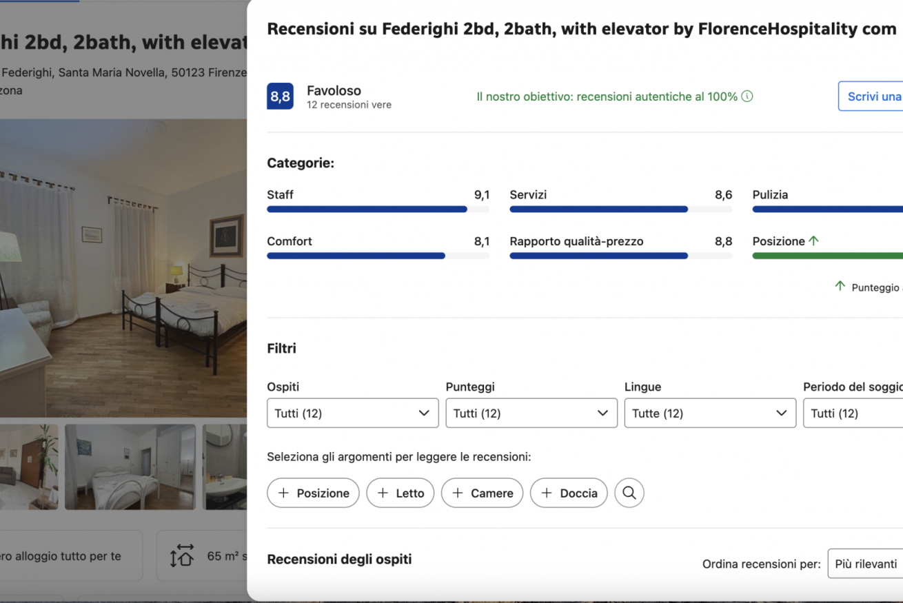
Task: Click the Recensioni degli ospiti heading
Action: (339, 559)
